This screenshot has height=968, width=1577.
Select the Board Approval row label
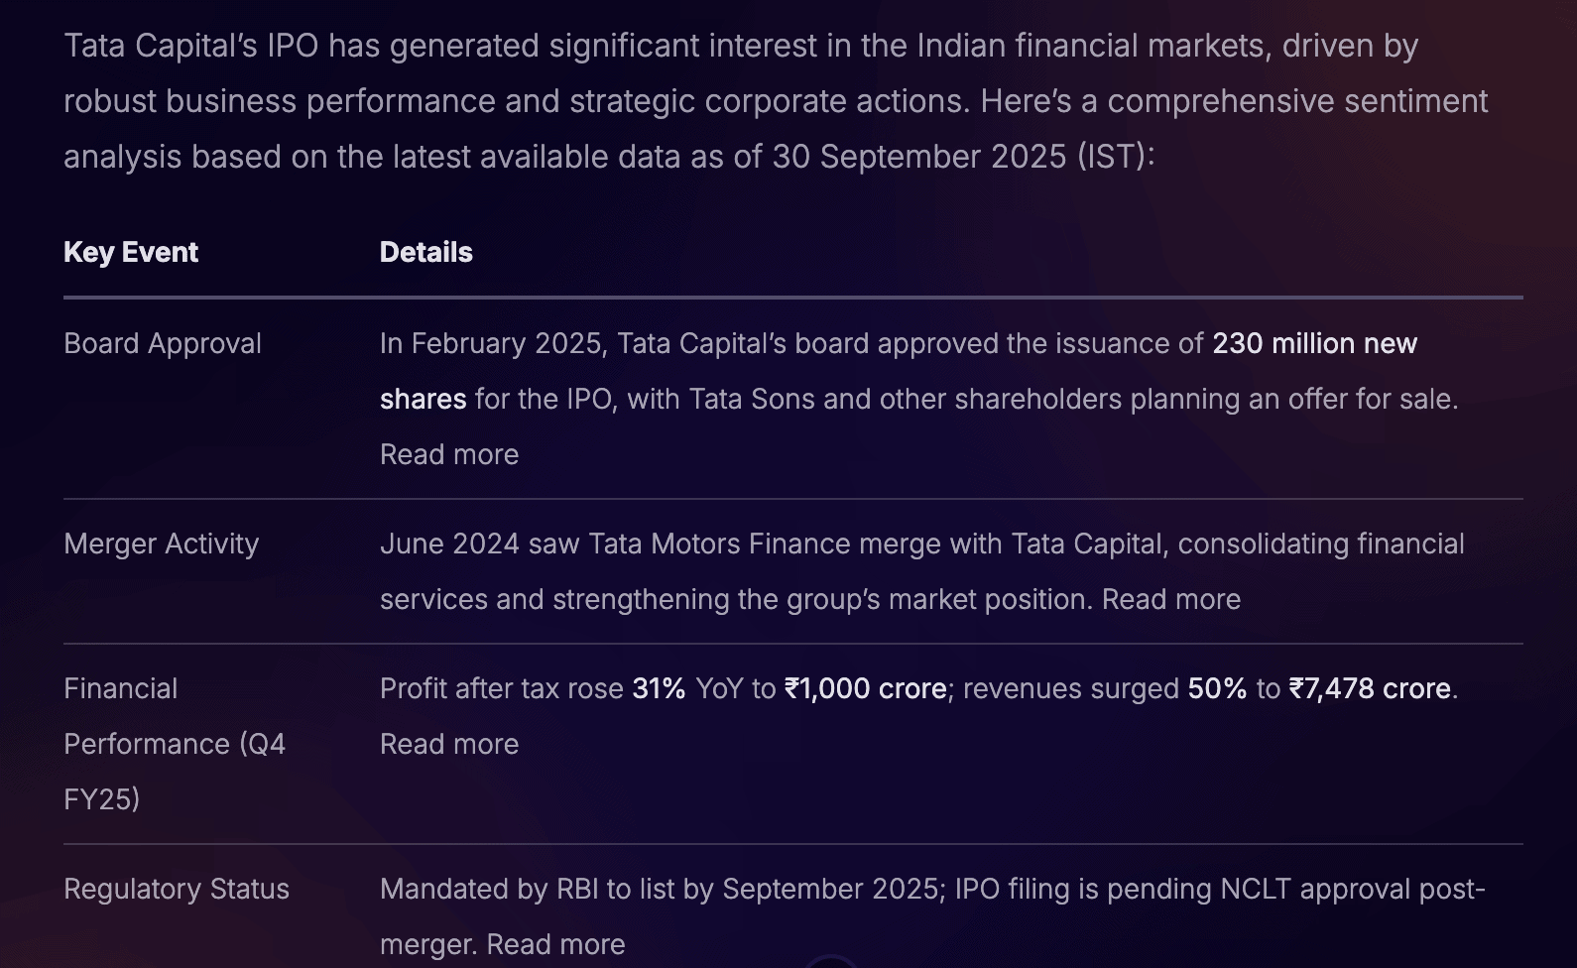[163, 343]
